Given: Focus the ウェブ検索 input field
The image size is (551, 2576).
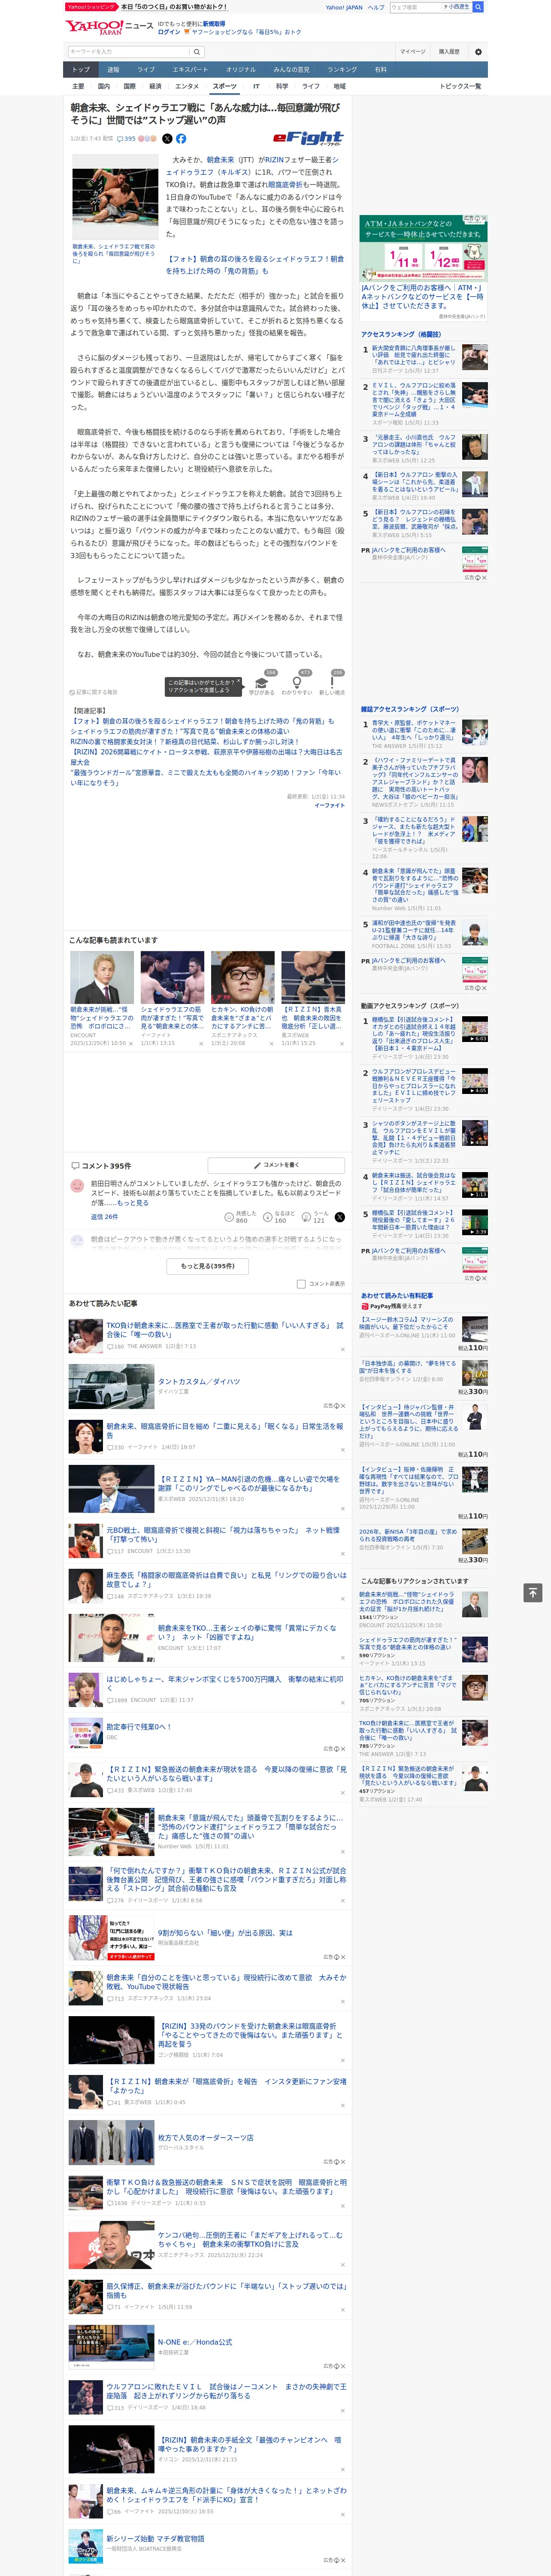Looking at the screenshot, I should click(415, 7).
